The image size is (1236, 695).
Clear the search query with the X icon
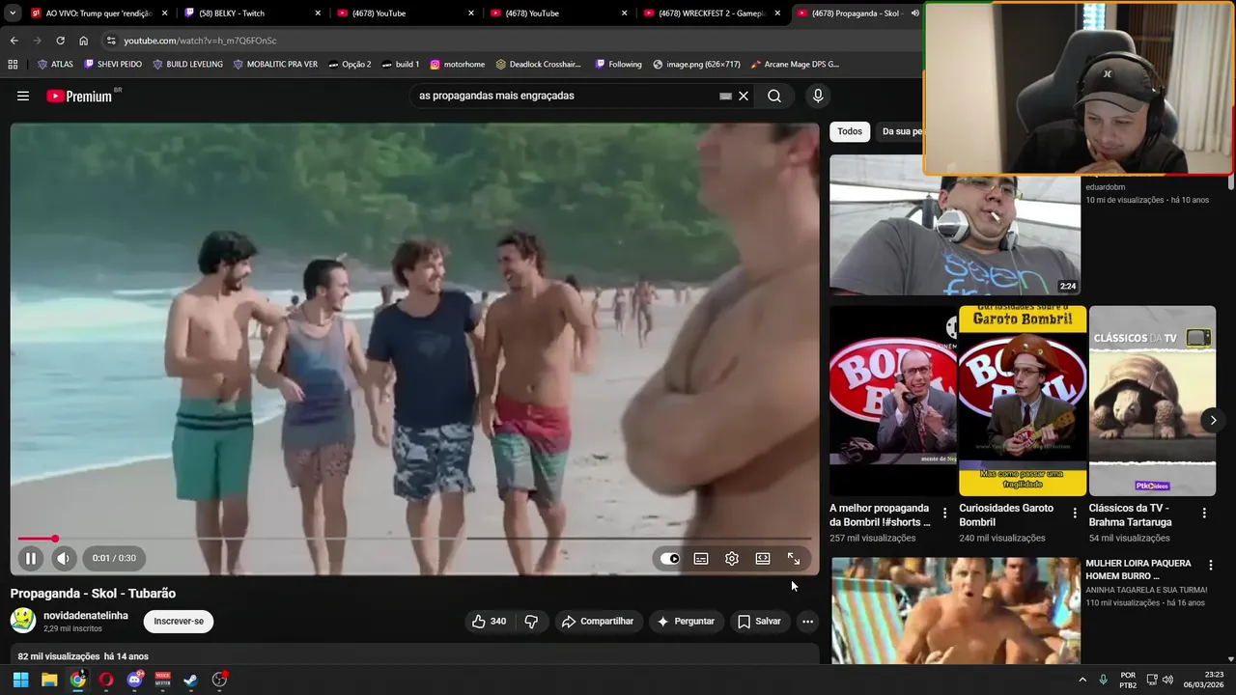click(x=744, y=96)
